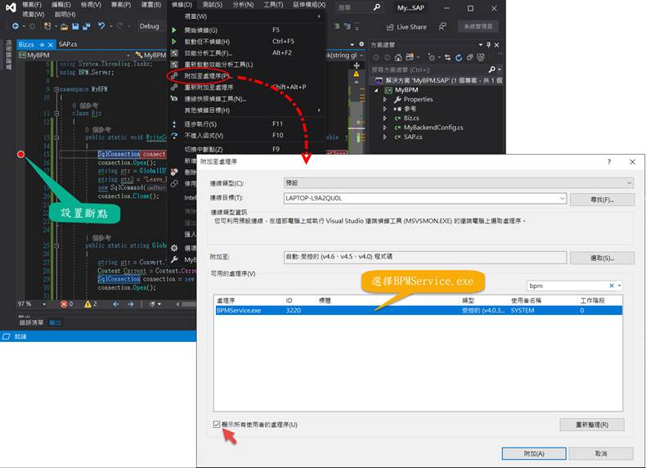Click the save file toolbar icon
The image size is (646, 468).
coord(75,26)
